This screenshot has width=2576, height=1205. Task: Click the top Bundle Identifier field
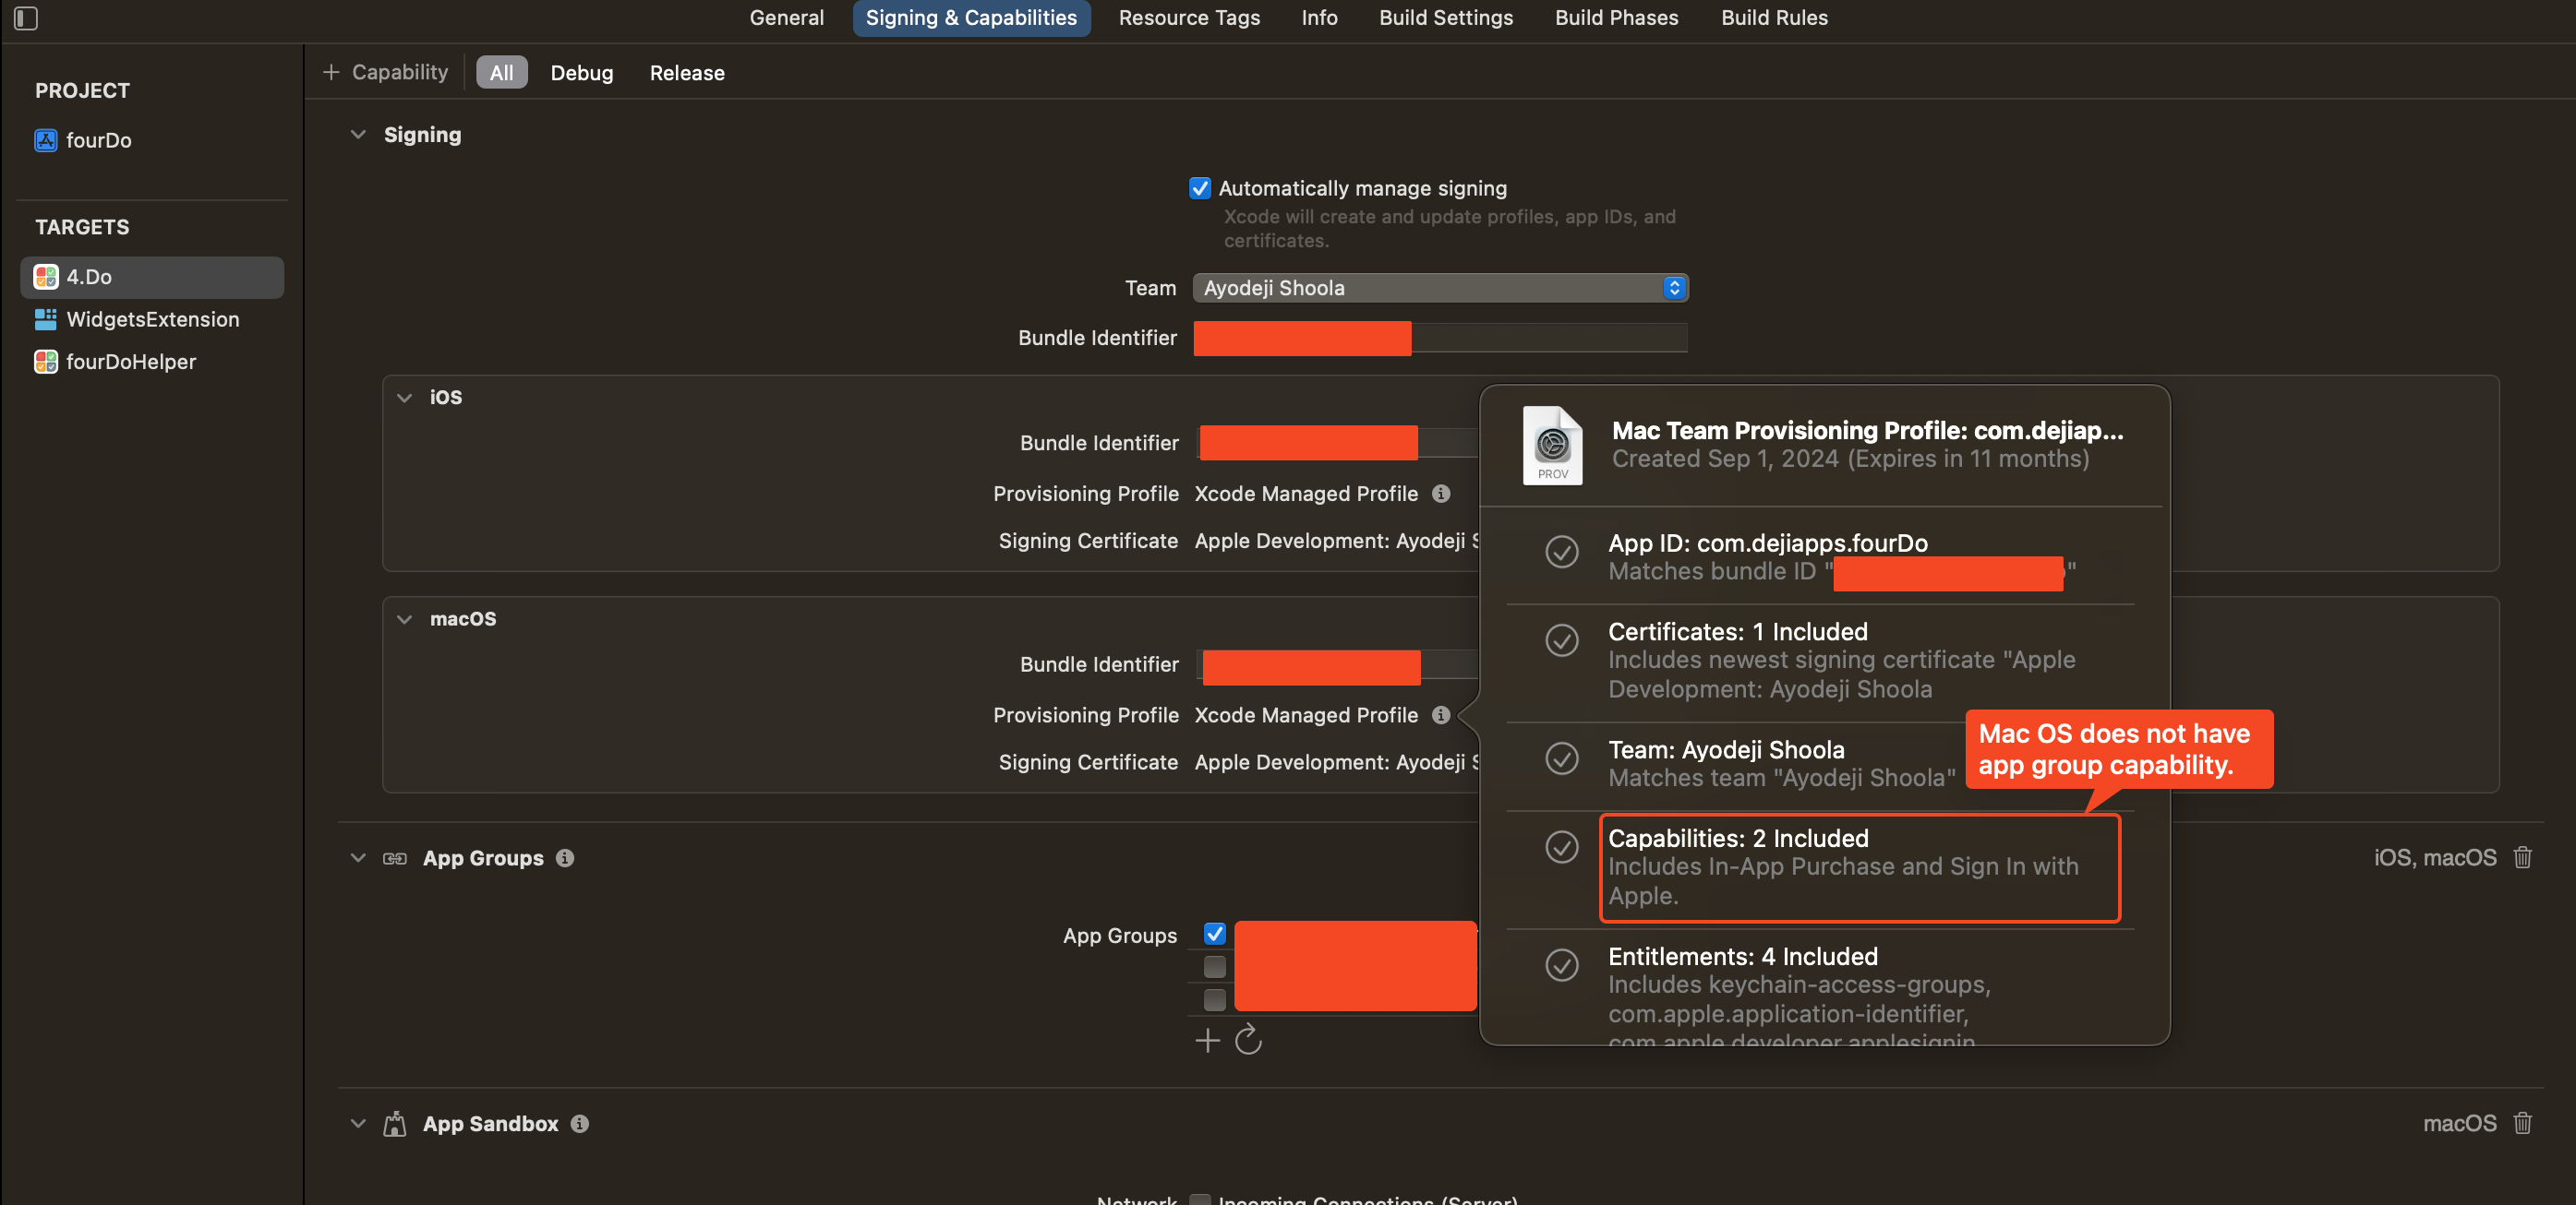click(x=1440, y=338)
